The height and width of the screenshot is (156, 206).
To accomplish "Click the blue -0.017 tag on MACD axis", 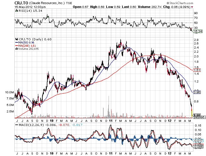I will point(198,140).
